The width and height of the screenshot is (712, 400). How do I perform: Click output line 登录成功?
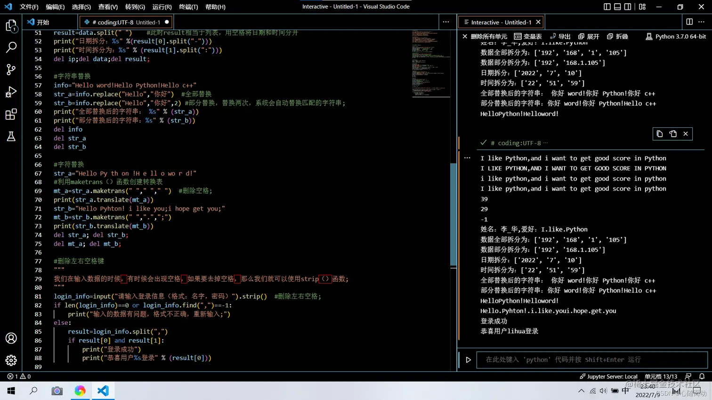pyautogui.click(x=494, y=321)
